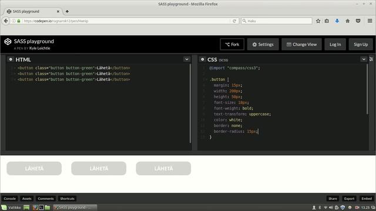
Task: Click the @import "compass/css3" line
Action: click(234, 68)
